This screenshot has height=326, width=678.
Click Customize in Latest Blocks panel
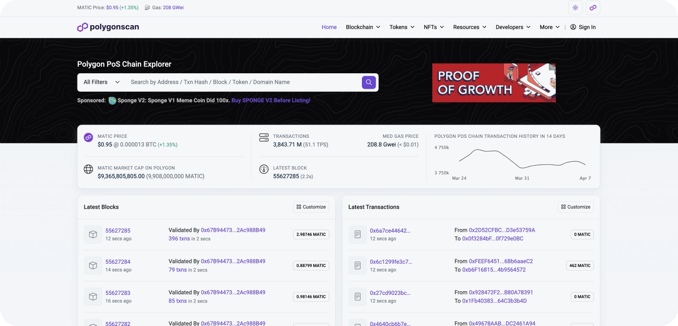pyautogui.click(x=311, y=207)
